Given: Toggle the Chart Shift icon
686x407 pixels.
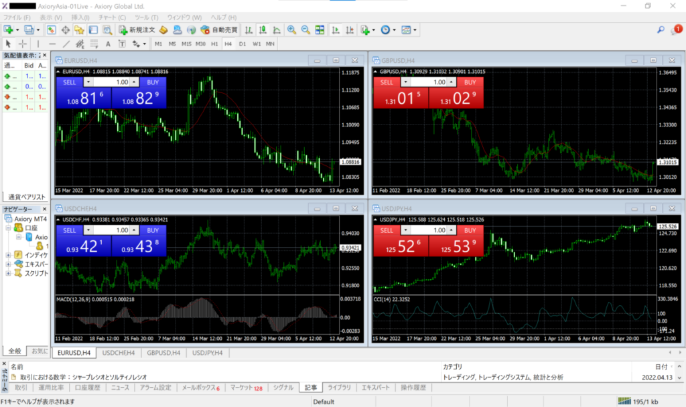Looking at the screenshot, I should [350, 29].
